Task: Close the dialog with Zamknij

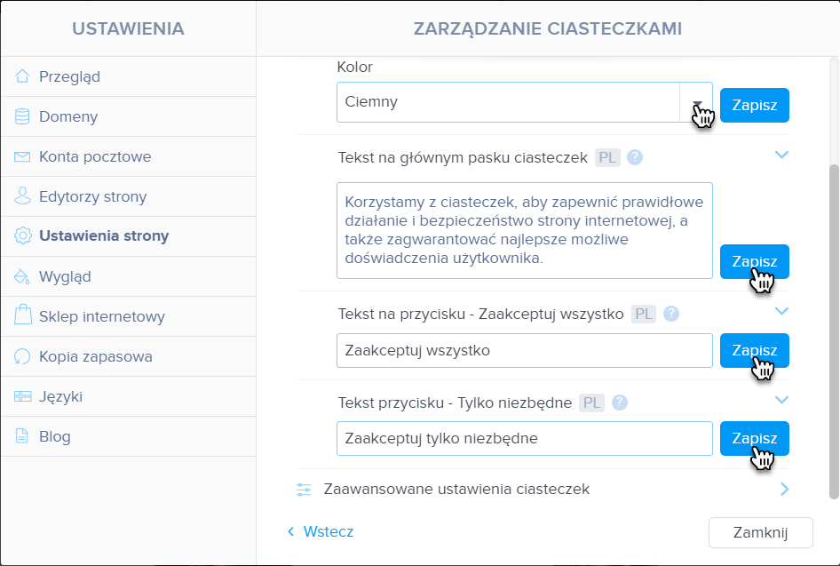Action: click(761, 532)
